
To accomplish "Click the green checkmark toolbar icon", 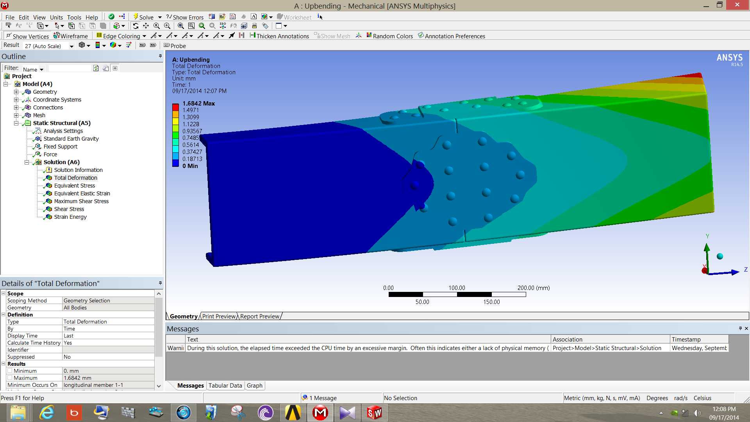I will pos(111,16).
